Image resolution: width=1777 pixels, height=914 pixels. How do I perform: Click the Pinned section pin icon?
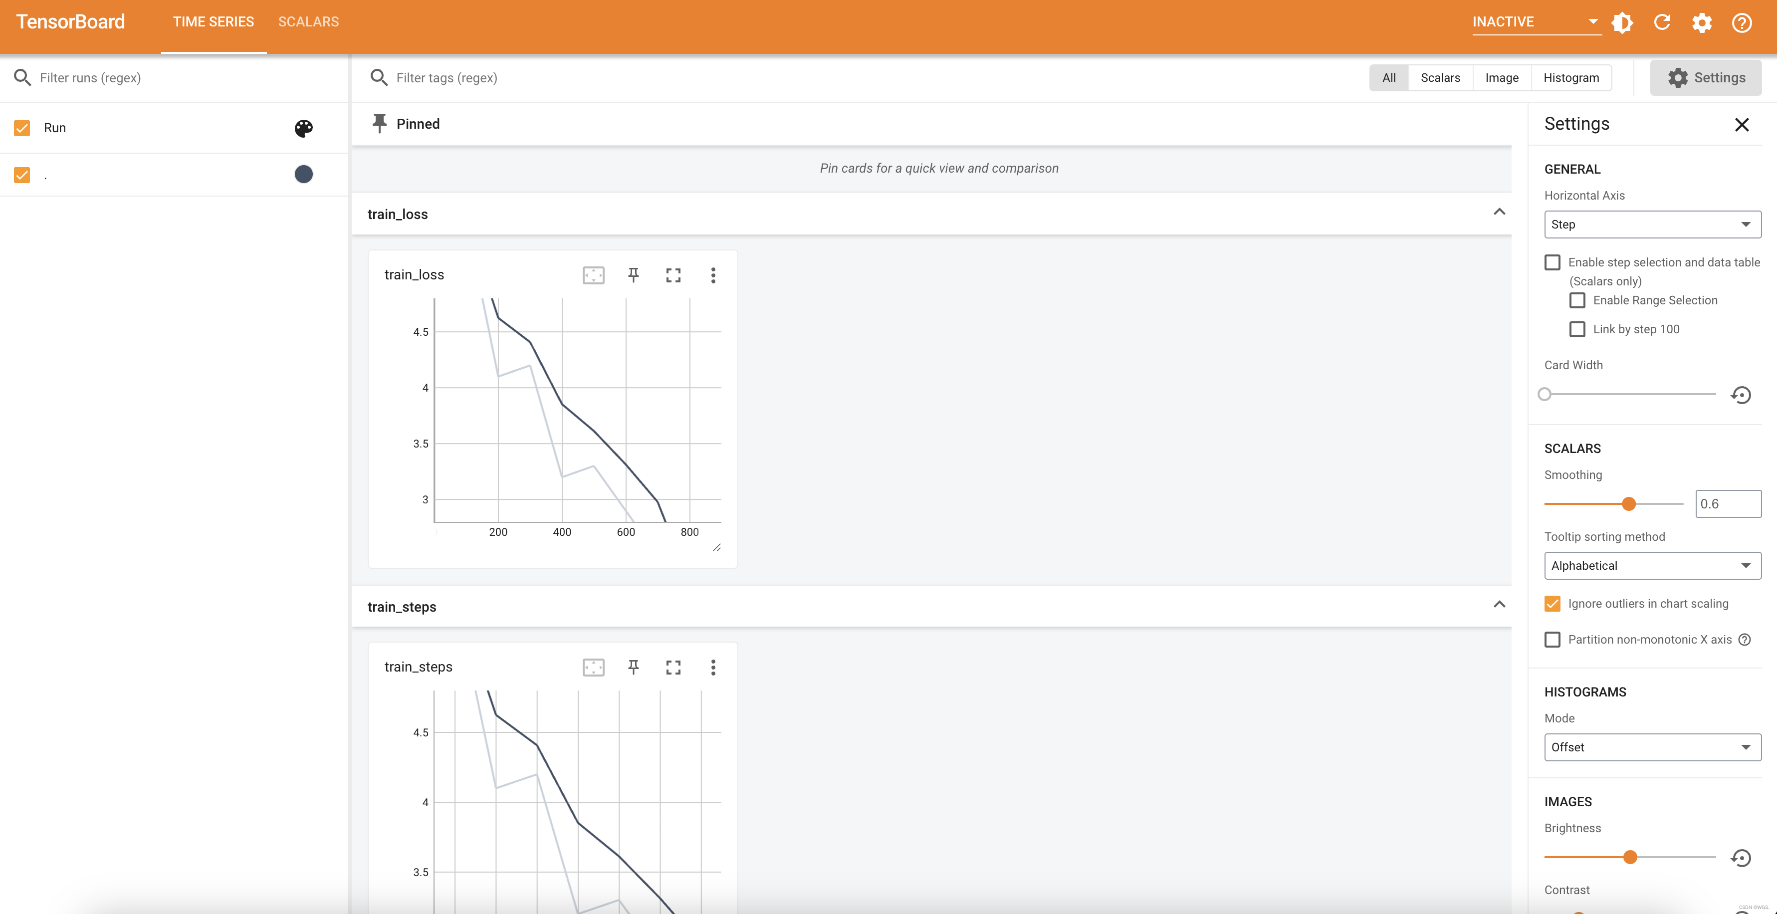[379, 123]
